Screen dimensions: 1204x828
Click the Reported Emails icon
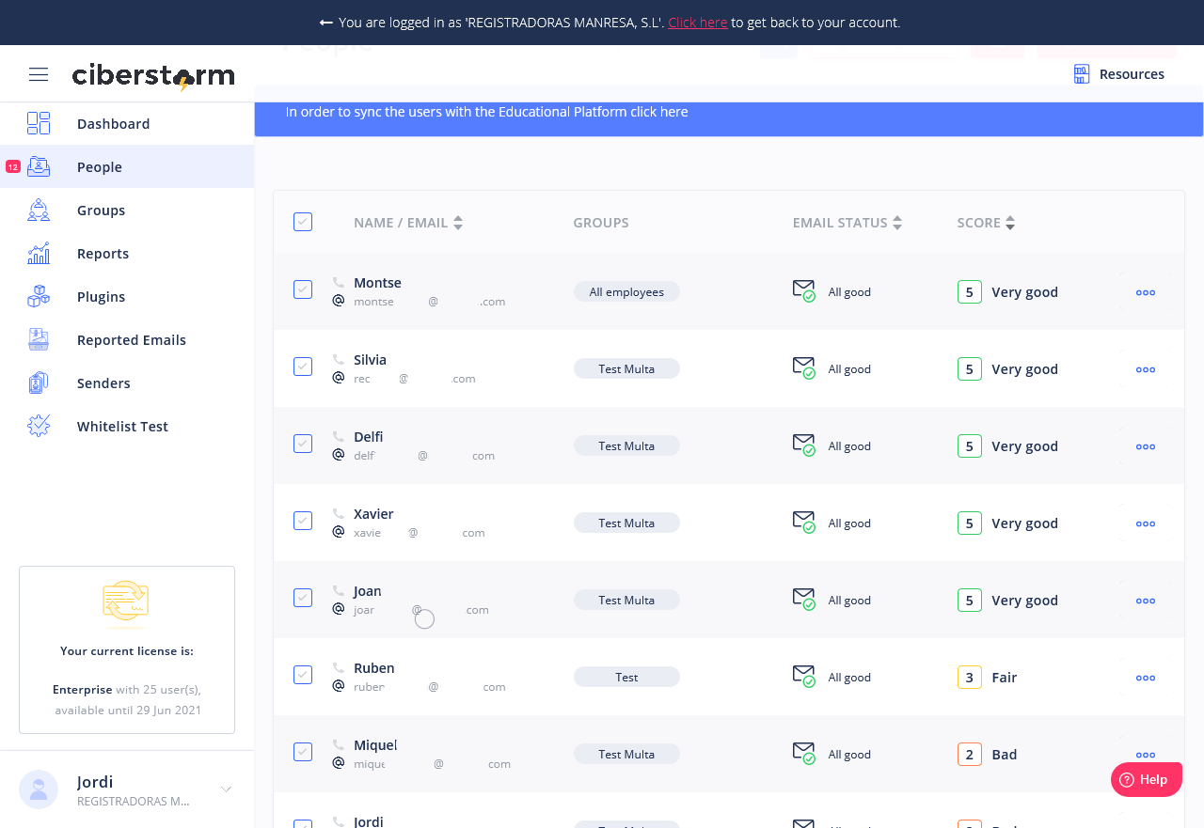click(x=39, y=339)
